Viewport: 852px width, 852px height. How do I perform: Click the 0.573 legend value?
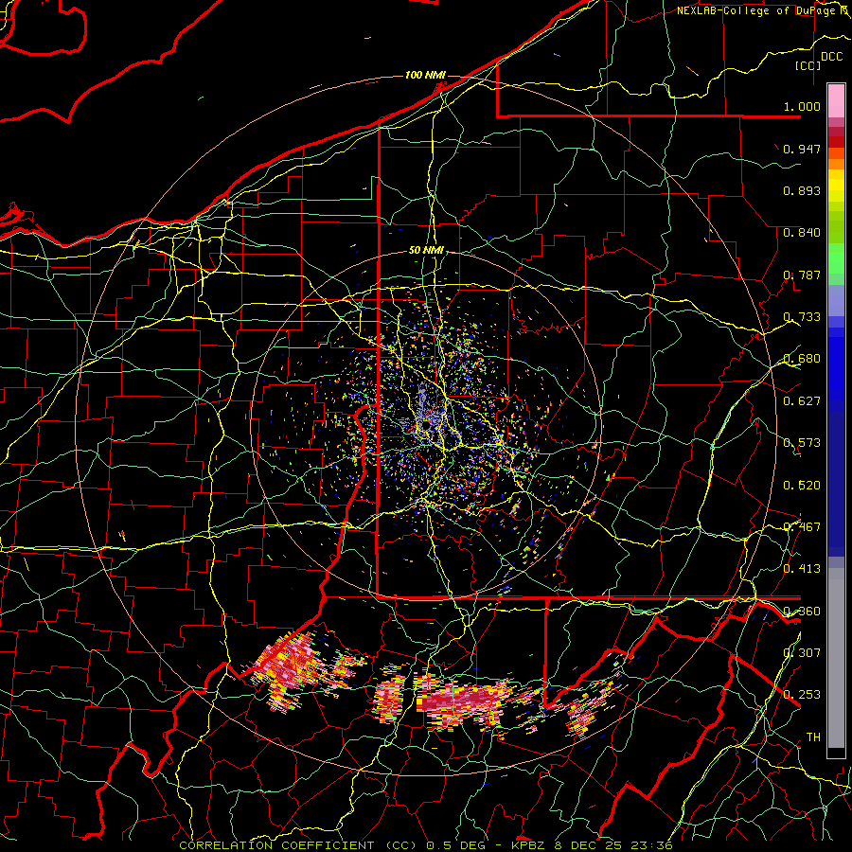[802, 443]
